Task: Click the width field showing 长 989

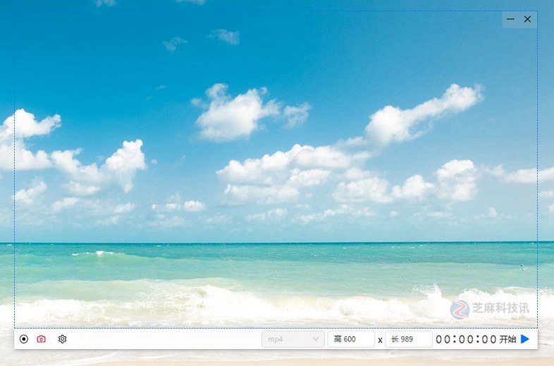Action: (x=409, y=339)
